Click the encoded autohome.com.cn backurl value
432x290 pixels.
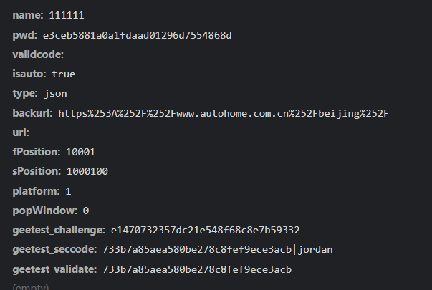pyautogui.click(x=223, y=113)
